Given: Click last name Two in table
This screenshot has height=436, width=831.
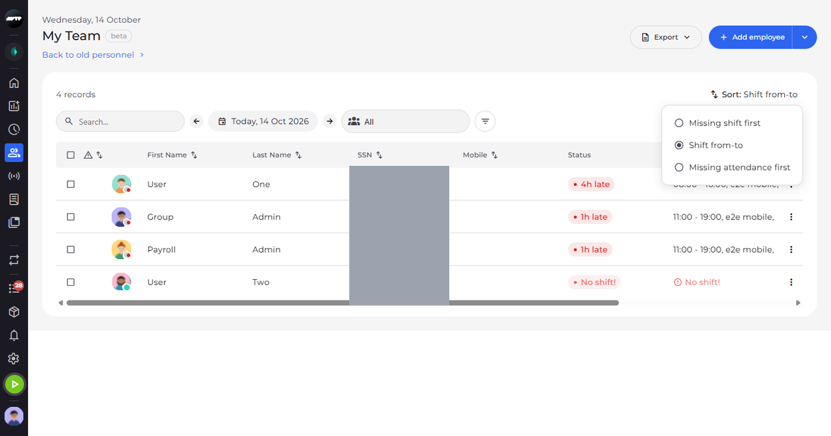Looking at the screenshot, I should tap(261, 282).
